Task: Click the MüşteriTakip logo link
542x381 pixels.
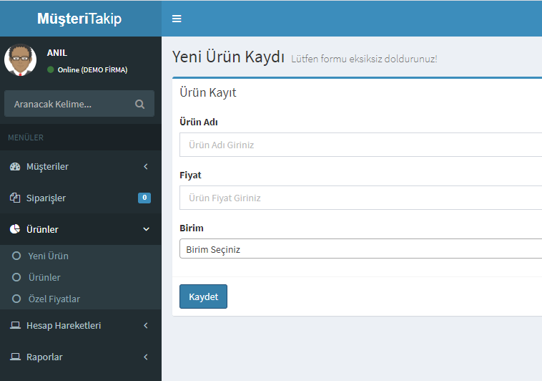Action: point(79,19)
